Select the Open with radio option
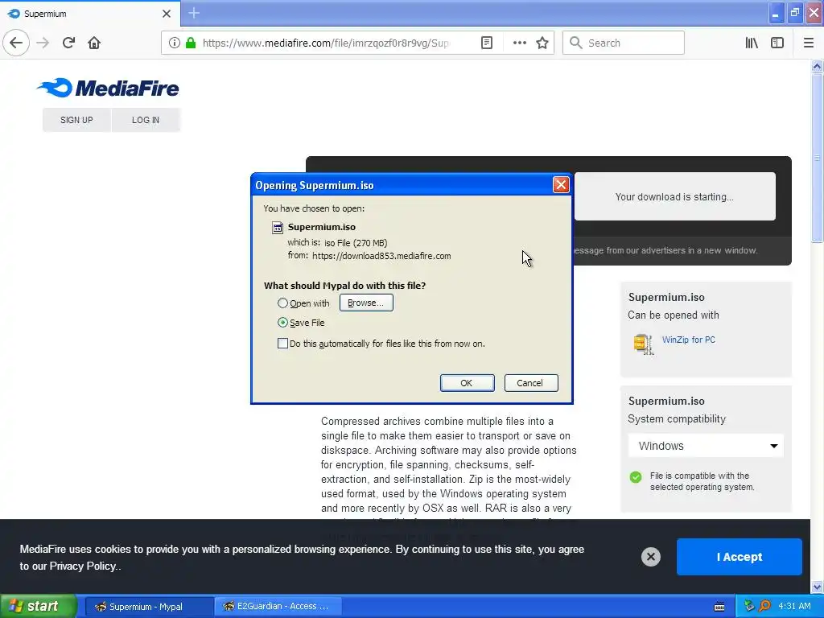The width and height of the screenshot is (824, 618). (282, 303)
